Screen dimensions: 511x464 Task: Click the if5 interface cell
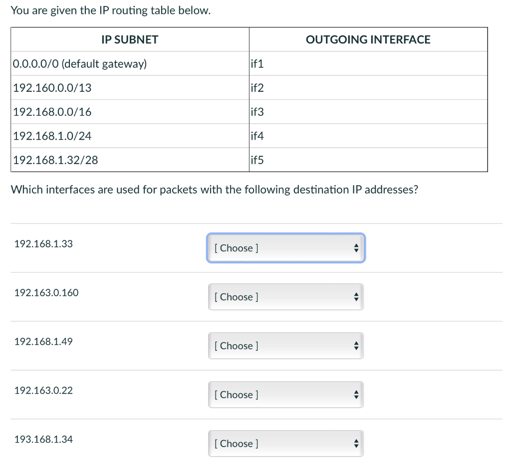pyautogui.click(x=256, y=160)
